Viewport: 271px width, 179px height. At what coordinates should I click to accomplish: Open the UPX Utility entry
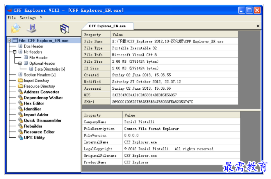34,137
